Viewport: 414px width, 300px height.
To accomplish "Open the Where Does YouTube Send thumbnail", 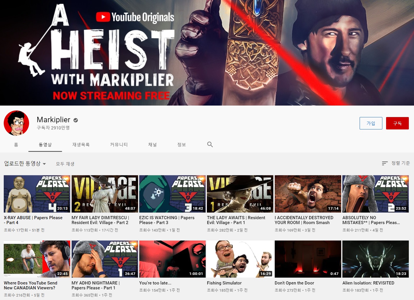I will pyautogui.click(x=37, y=259).
